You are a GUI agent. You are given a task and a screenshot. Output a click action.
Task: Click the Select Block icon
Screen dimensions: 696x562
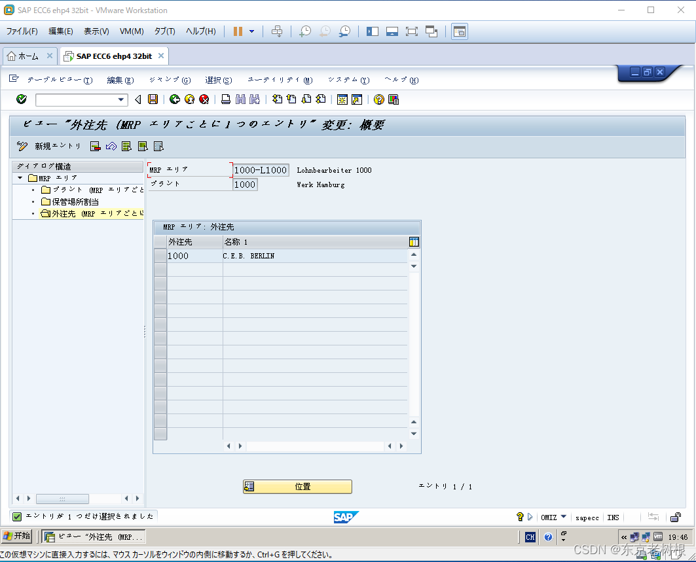[x=143, y=146]
